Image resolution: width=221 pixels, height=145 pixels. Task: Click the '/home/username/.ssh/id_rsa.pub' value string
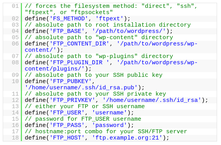click(81, 87)
